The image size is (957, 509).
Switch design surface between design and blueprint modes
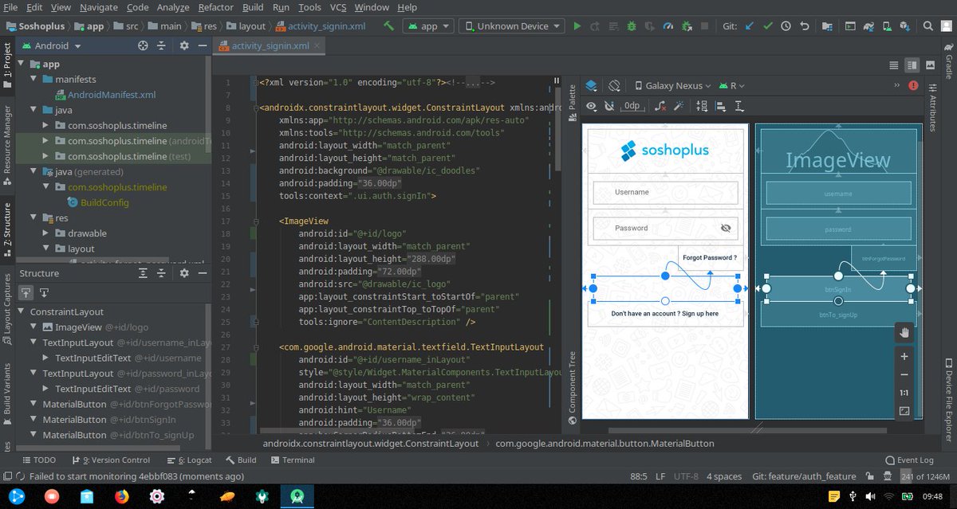pyautogui.click(x=591, y=85)
